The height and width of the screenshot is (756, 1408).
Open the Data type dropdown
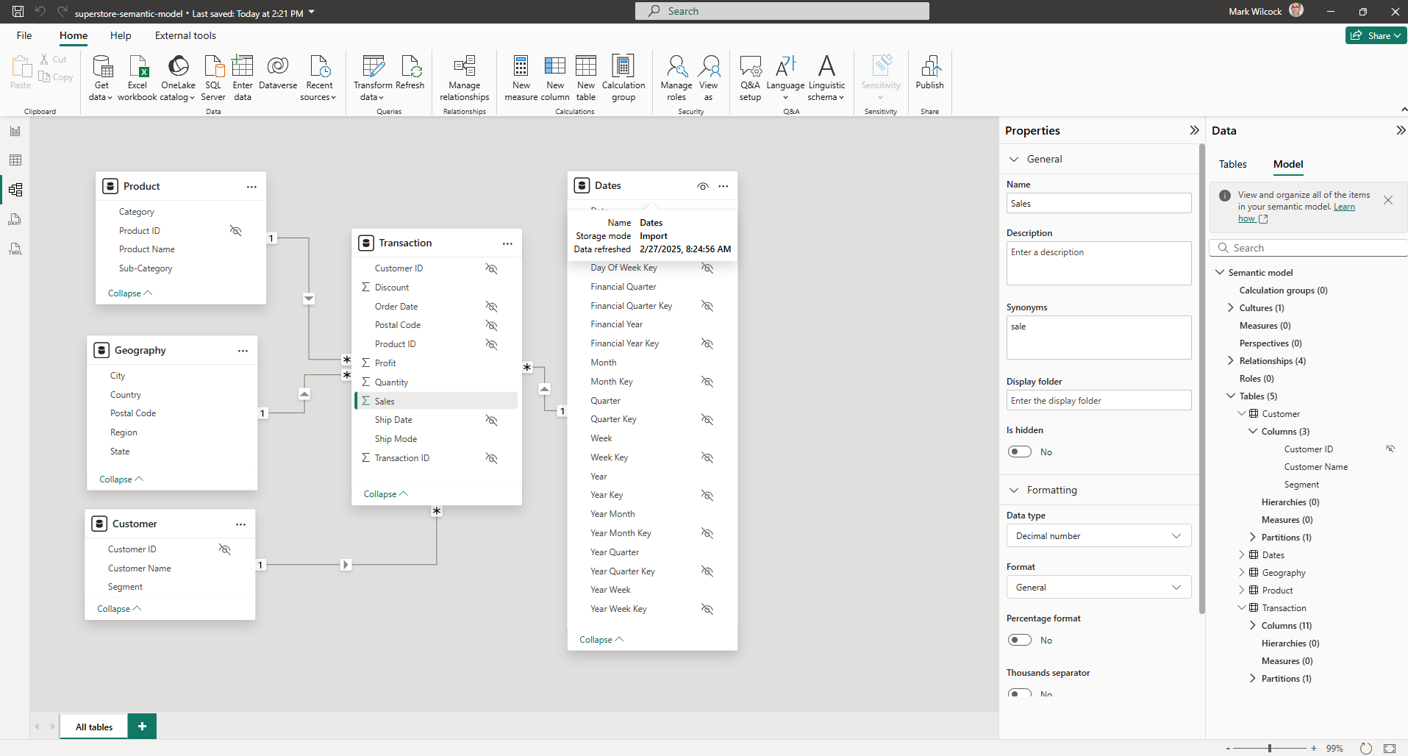coord(1098,535)
